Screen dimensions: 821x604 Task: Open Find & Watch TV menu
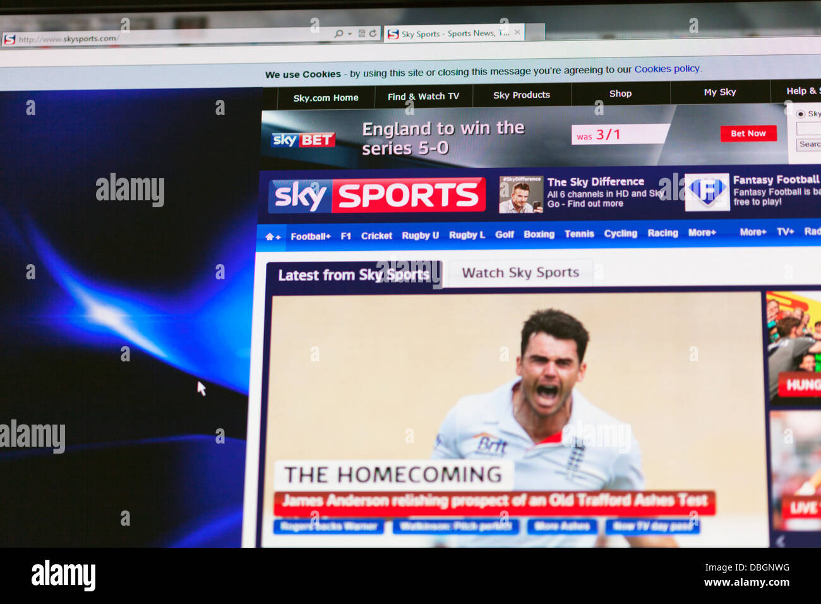(x=423, y=97)
